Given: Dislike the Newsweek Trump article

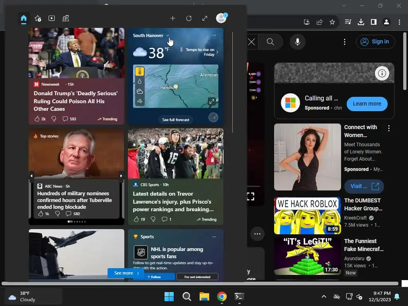Looking at the screenshot, I should click(54, 119).
